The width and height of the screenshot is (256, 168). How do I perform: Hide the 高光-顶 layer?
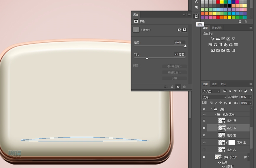pyautogui.click(x=204, y=121)
